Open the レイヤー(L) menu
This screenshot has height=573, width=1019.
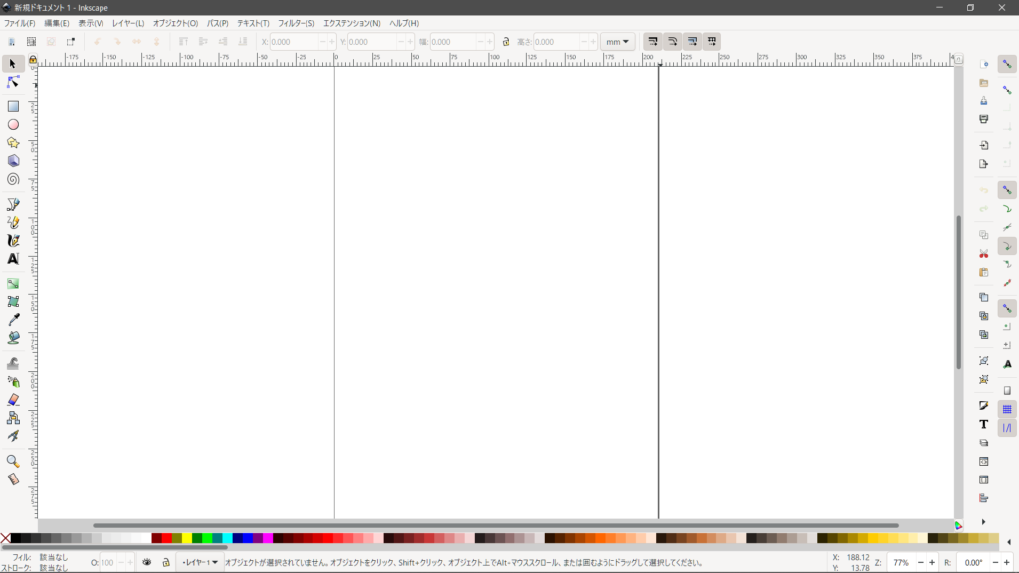tap(128, 23)
